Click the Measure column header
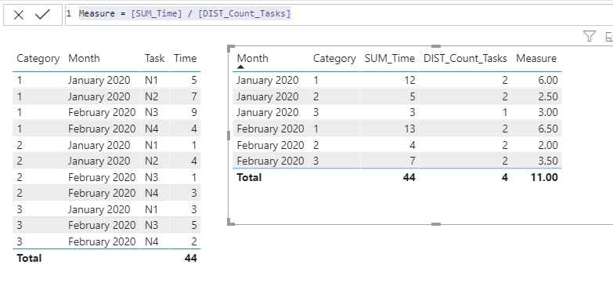The width and height of the screenshot is (613, 301). (536, 58)
